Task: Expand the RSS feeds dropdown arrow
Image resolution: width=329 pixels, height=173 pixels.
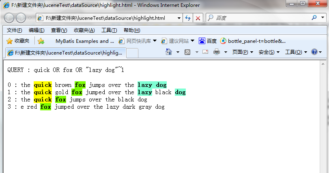Action: pos(197,52)
